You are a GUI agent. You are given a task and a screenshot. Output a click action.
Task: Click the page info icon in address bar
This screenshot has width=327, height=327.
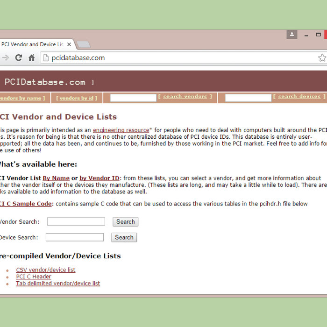click(x=46, y=58)
